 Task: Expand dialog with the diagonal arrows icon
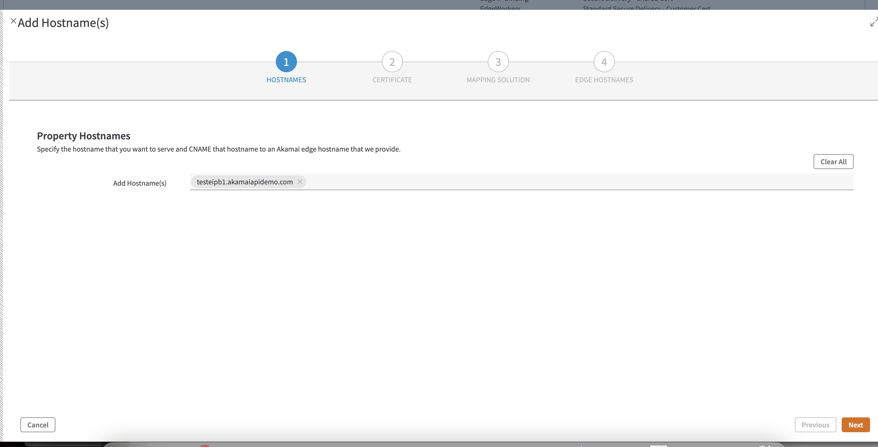pyautogui.click(x=873, y=22)
